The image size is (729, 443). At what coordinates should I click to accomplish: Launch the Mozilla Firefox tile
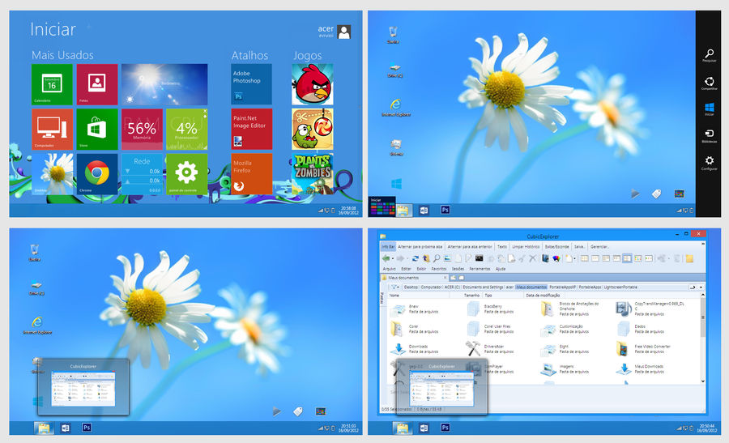pyautogui.click(x=252, y=174)
